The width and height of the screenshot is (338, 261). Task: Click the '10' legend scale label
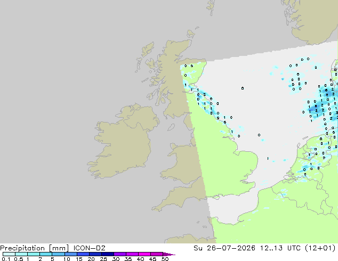coord(67,259)
